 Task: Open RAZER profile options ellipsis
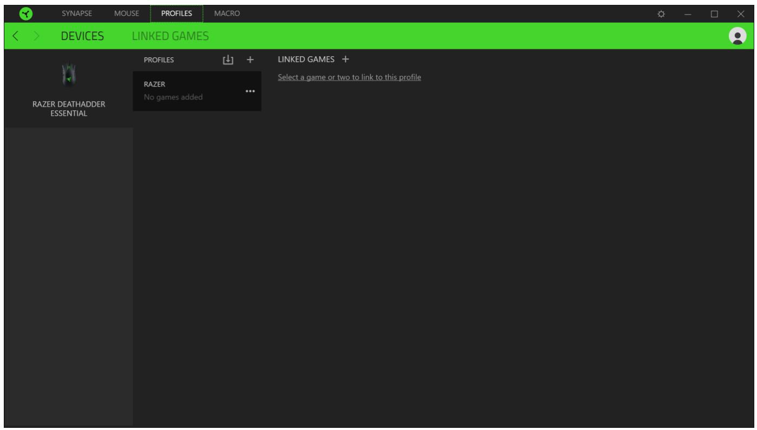point(250,91)
